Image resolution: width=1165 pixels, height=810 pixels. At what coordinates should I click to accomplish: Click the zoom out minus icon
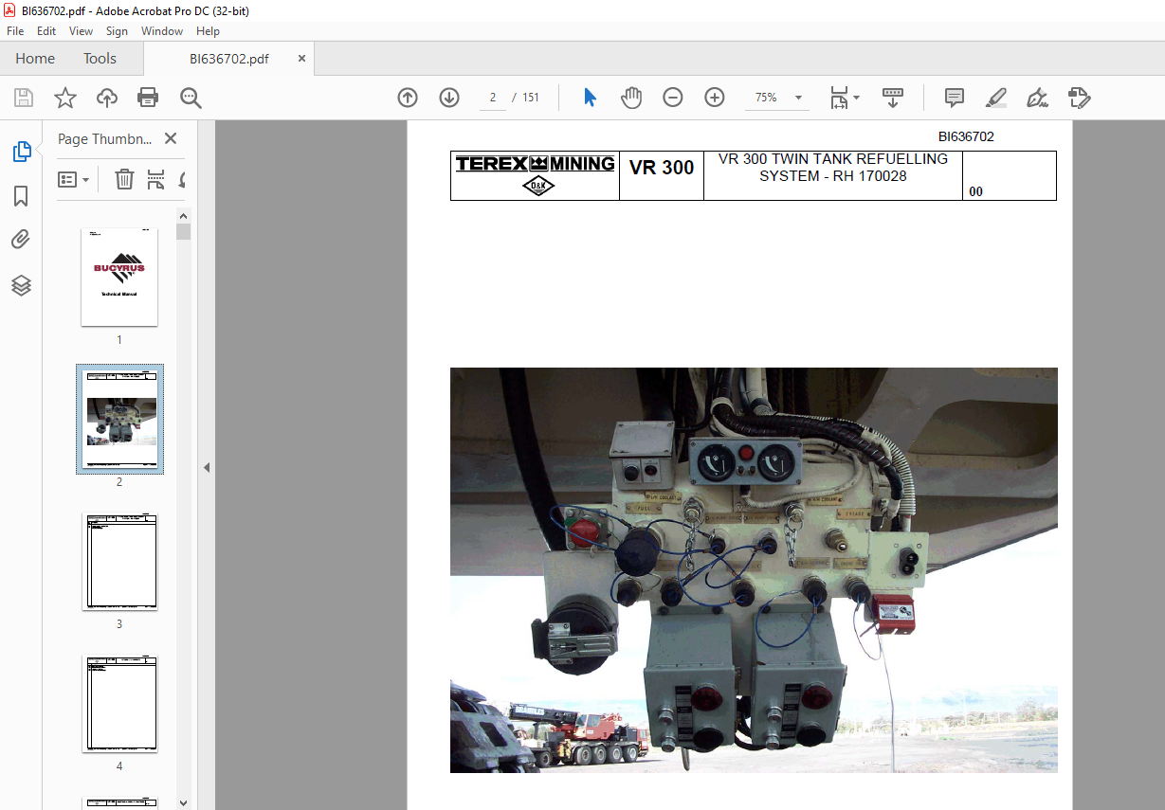[x=673, y=98]
